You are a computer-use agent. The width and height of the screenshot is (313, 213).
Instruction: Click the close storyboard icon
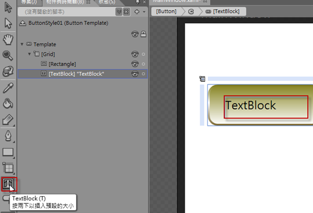click(126, 12)
